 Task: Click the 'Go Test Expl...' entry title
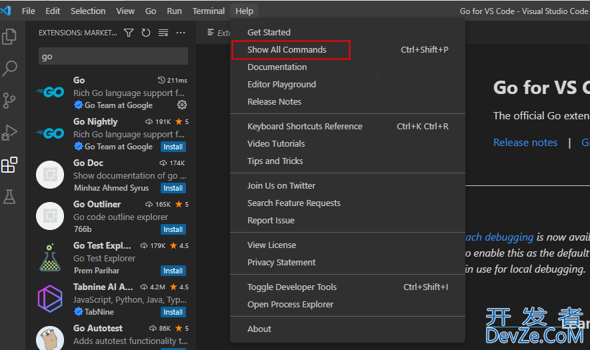[x=103, y=245]
